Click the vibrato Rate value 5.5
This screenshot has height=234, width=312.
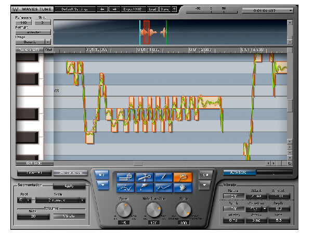(x=279, y=220)
